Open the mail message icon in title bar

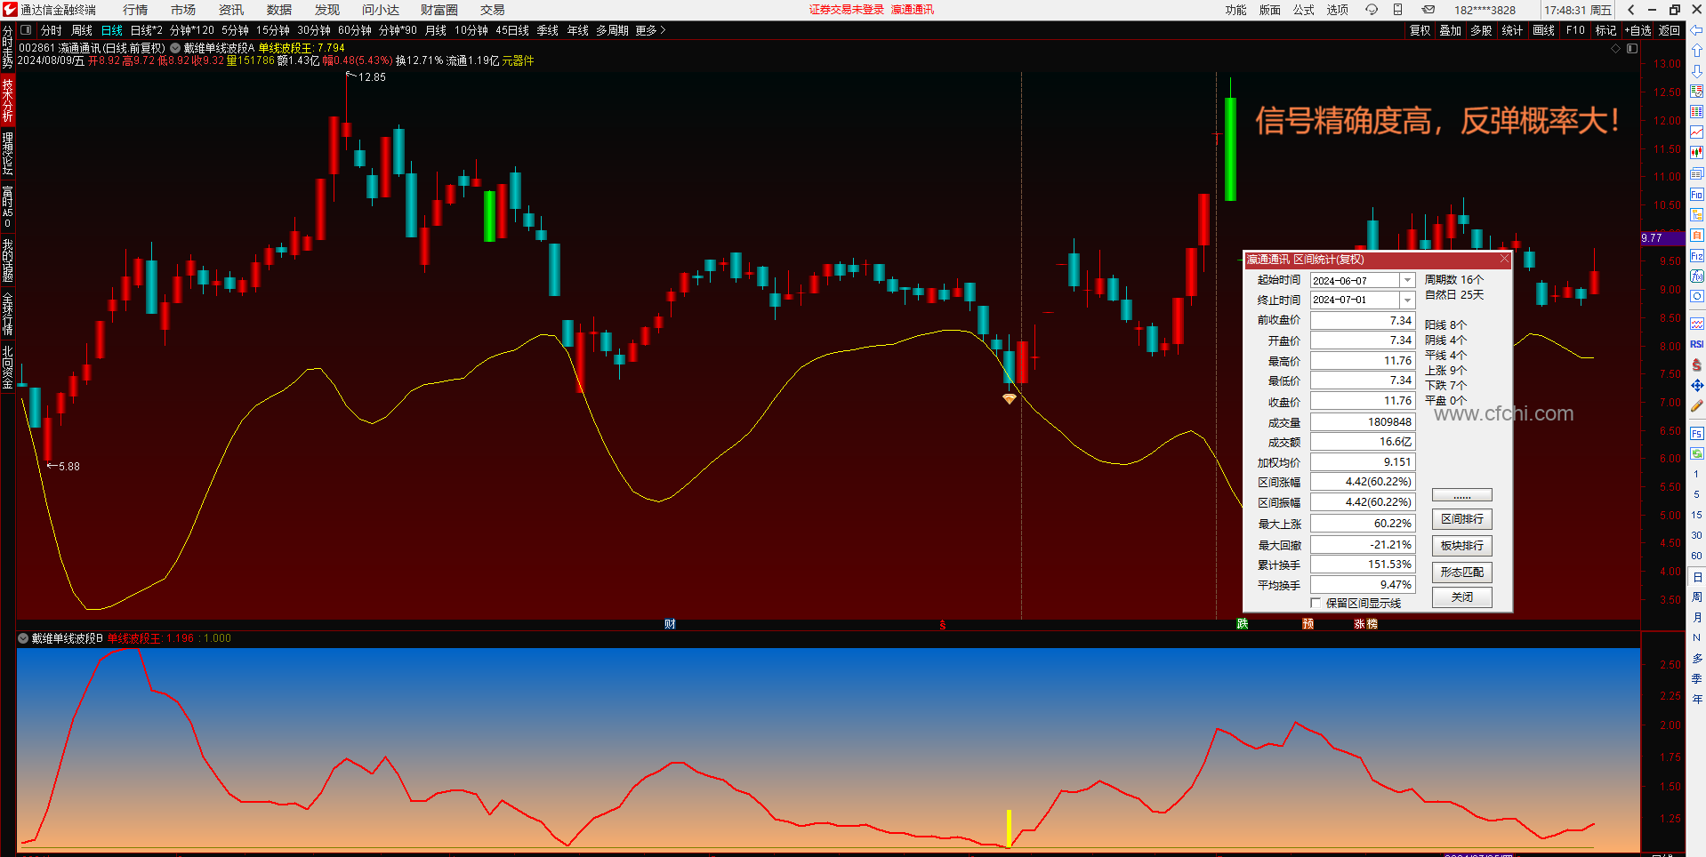(x=1428, y=10)
